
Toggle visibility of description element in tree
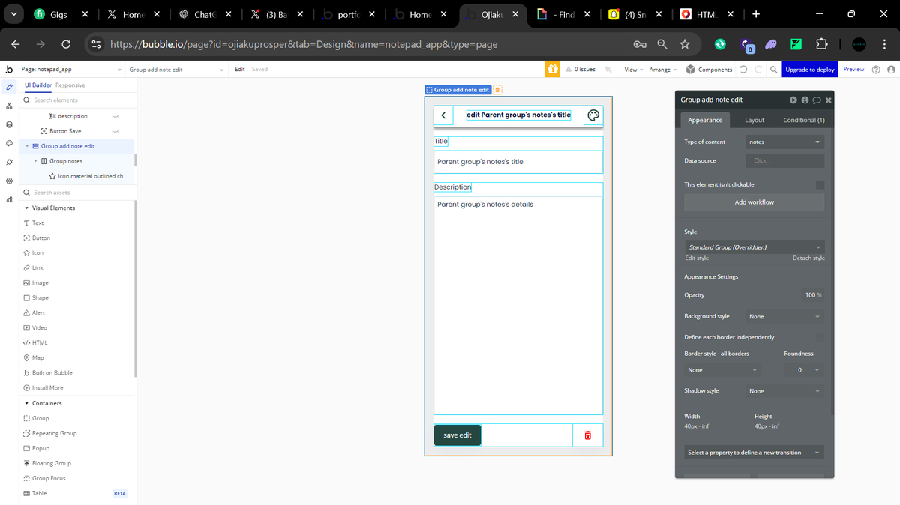115,116
